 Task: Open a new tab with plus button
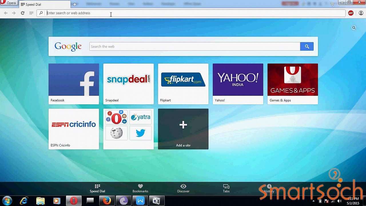[75, 4]
